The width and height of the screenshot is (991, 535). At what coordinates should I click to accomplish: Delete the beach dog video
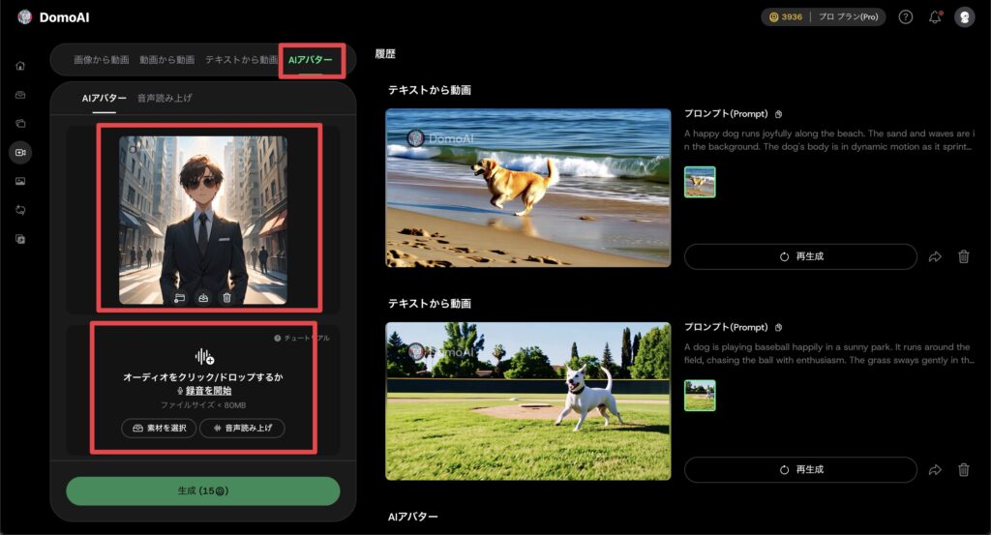click(963, 256)
